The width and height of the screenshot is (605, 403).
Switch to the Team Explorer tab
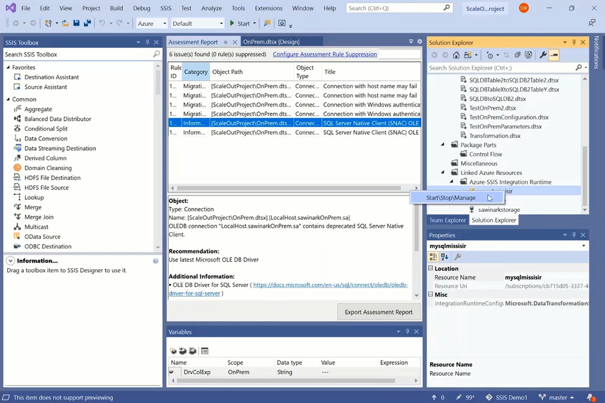[447, 220]
